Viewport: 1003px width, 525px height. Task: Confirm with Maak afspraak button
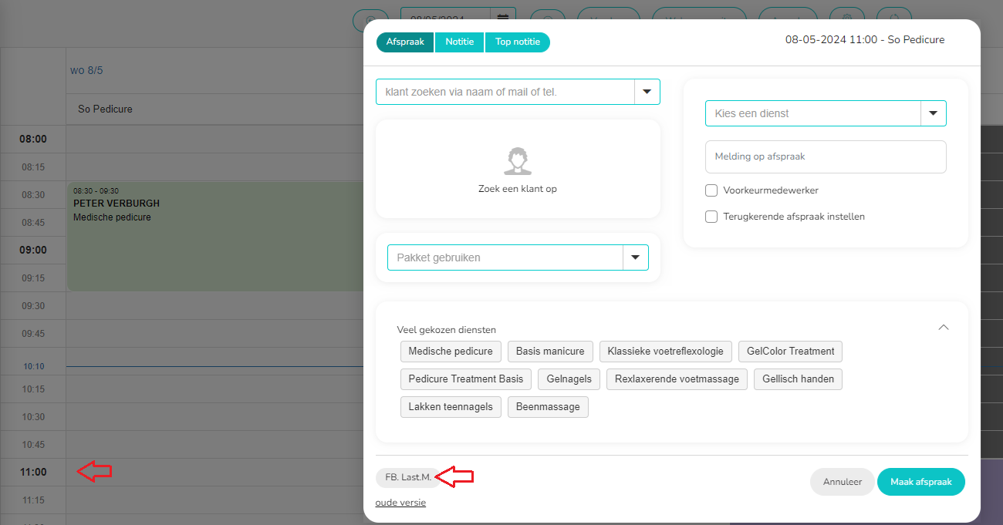pyautogui.click(x=921, y=482)
